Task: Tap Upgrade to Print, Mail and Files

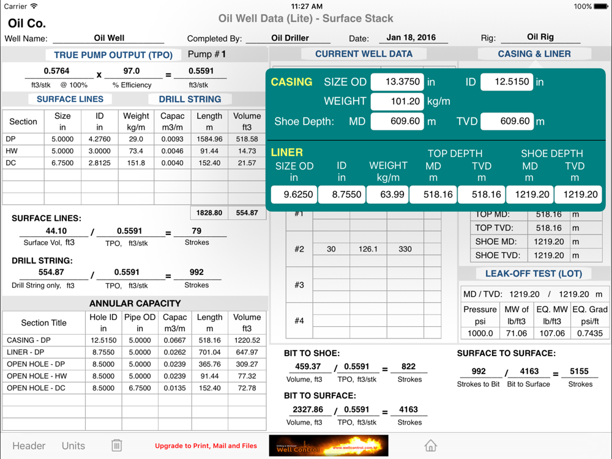Action: (206, 446)
